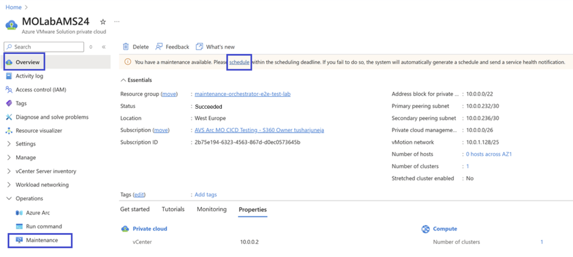Click the purple Tags icon
Viewport: 573px width, 257px height.
click(9, 104)
